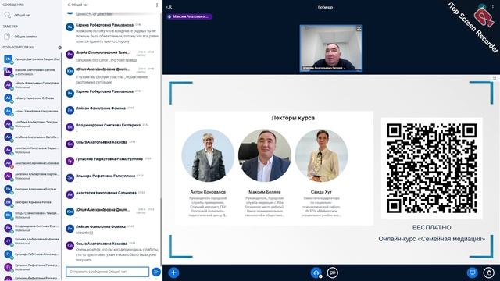The image size is (500, 281).
Task: Focus the chat message input field
Action: click(x=108, y=272)
